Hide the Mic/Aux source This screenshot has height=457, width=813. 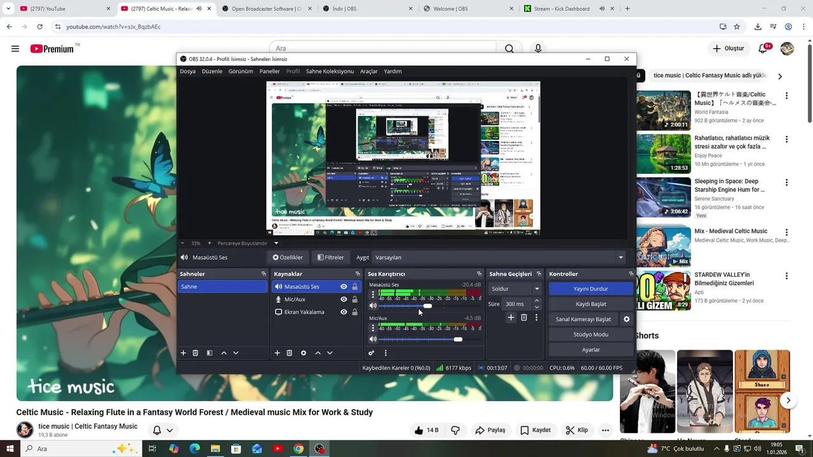[x=344, y=300]
